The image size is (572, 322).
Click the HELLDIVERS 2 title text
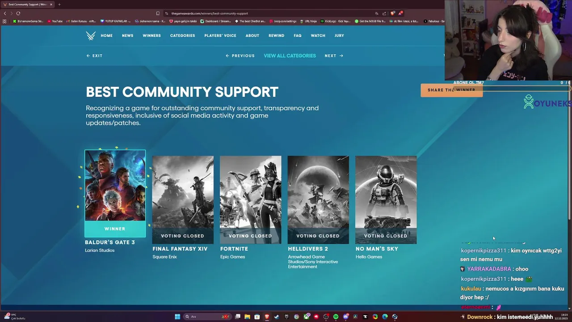(308, 249)
